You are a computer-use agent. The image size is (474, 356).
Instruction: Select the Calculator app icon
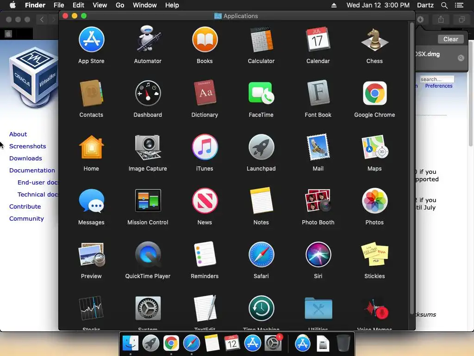click(x=261, y=40)
